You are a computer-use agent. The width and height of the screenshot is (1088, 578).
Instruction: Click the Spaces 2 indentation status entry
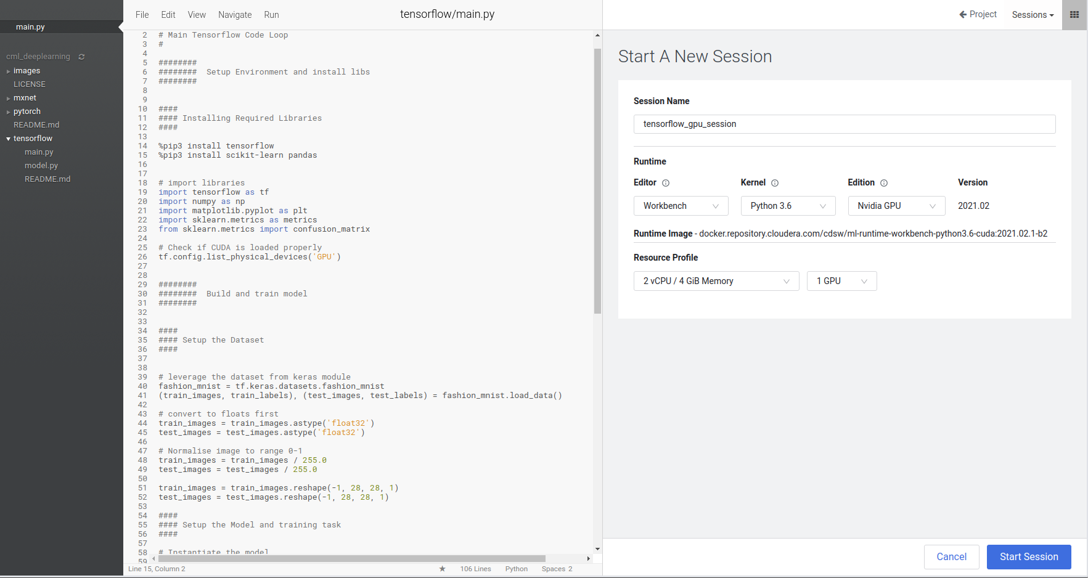[x=557, y=569]
